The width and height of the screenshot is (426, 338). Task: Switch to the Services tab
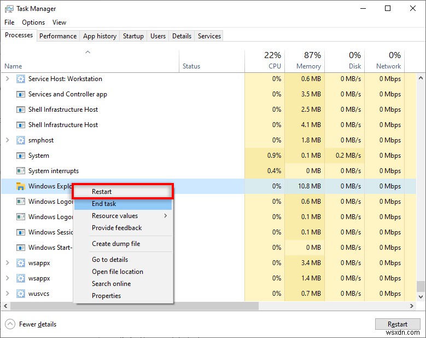(209, 36)
